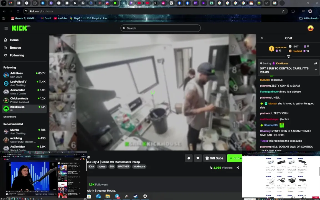The height and width of the screenshot is (200, 320).
Task: Hide the pinned KickHouse message
Action: 316,63
